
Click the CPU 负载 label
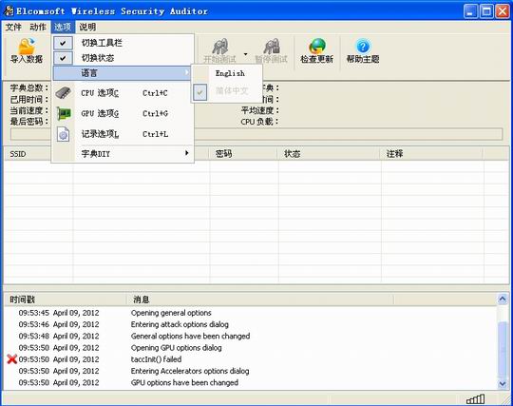259,122
